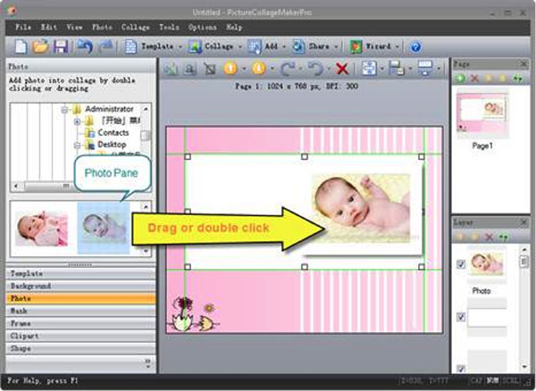Image resolution: width=536 pixels, height=391 pixels.
Task: Click the Save disk icon
Action: (x=61, y=46)
